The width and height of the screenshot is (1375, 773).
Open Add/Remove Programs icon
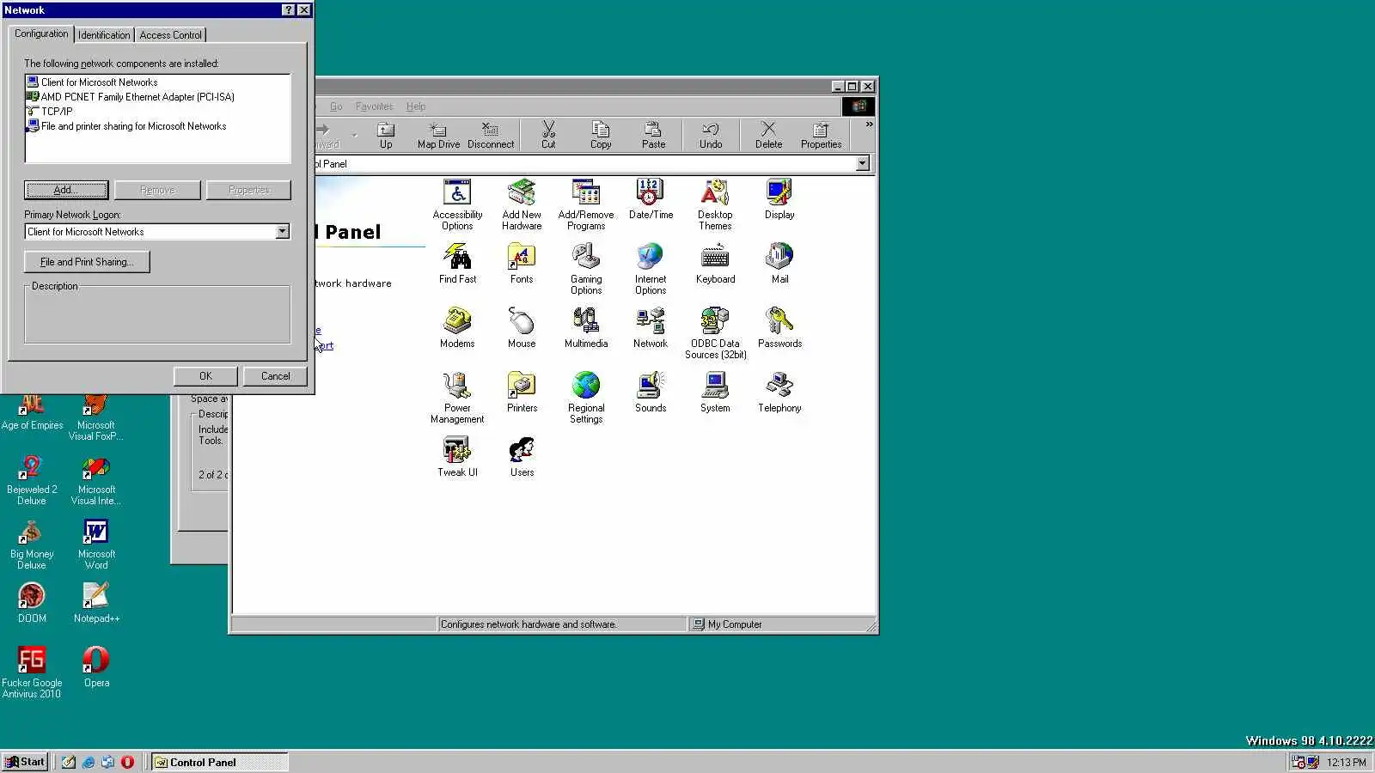[x=586, y=204]
